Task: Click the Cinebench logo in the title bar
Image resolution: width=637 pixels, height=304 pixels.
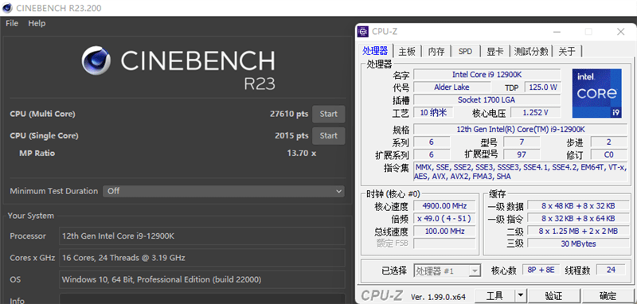Action: coord(7,8)
